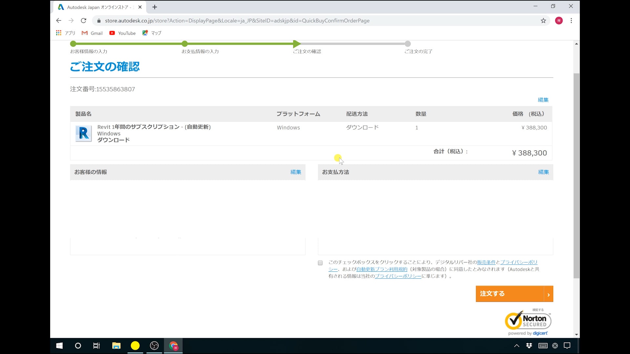
Task: Select the Autodesk Japan store tab
Action: click(98, 7)
